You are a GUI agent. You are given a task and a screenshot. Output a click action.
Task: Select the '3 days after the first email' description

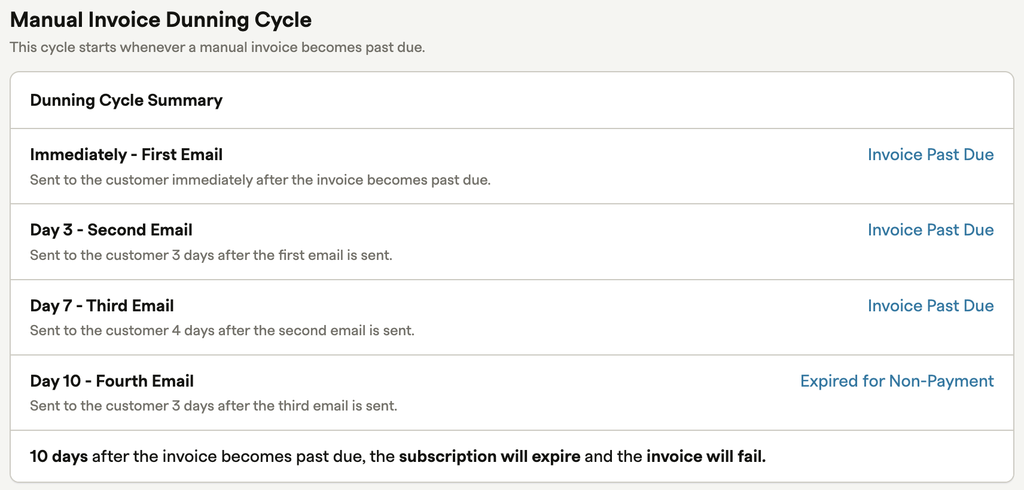211,255
